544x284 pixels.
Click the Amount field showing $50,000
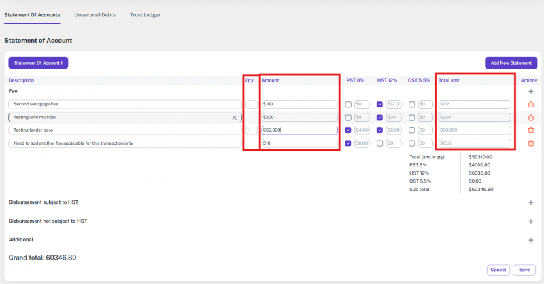299,130
